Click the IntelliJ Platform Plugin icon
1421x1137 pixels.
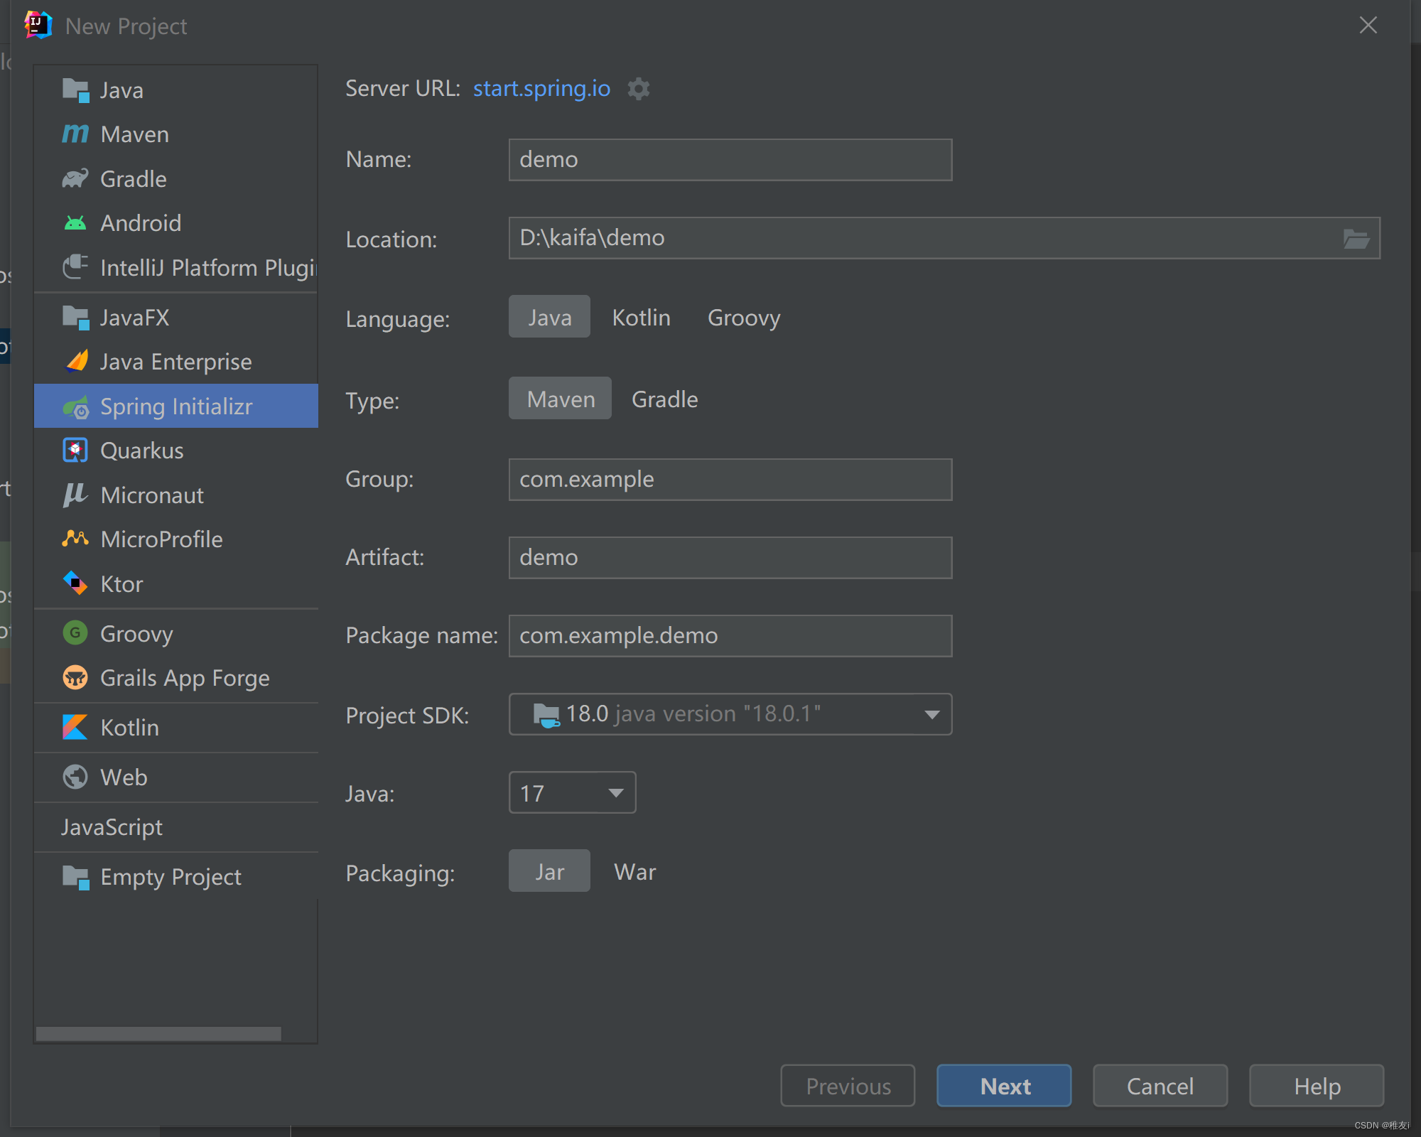pos(75,267)
